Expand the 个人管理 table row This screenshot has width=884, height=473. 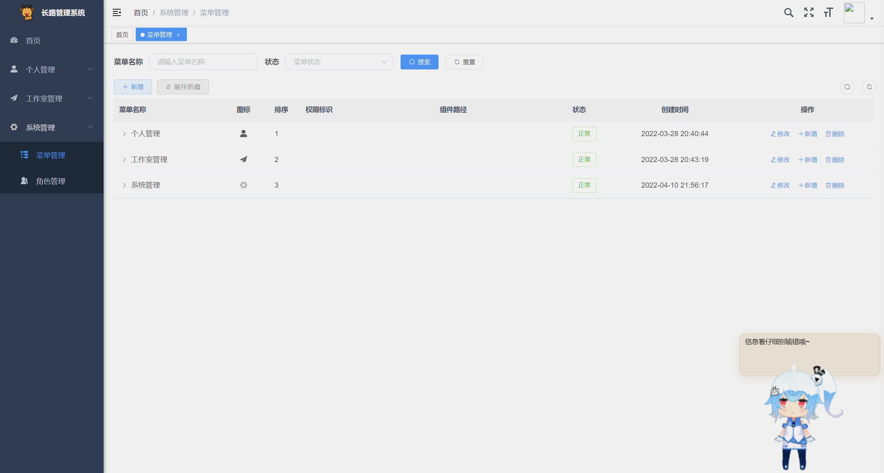[124, 134]
